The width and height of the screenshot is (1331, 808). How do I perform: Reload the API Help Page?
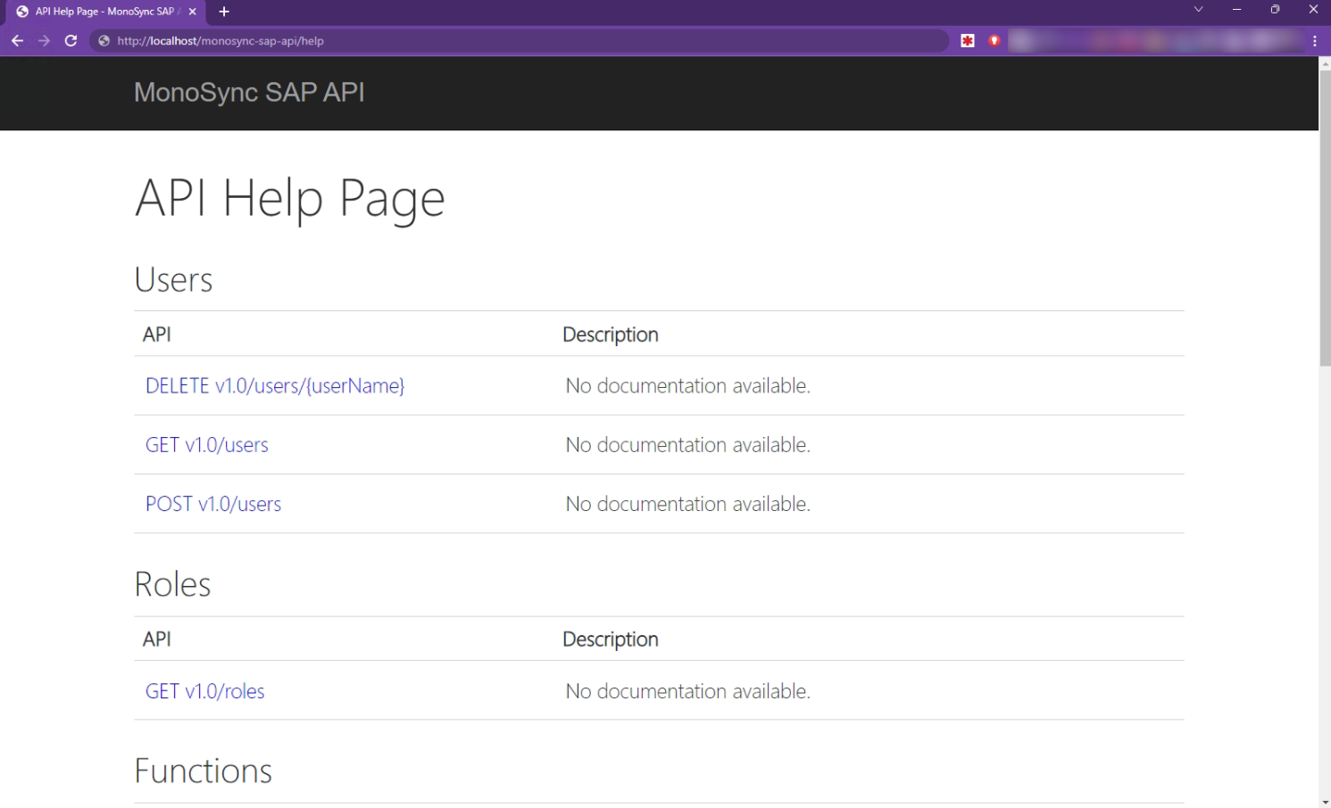71,41
